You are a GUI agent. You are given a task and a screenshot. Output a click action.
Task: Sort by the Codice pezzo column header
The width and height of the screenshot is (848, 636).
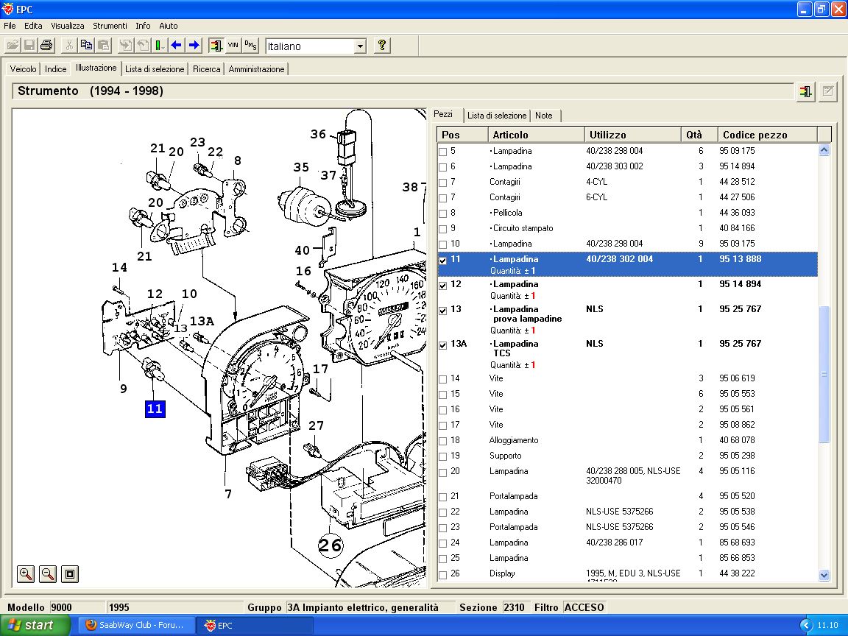tap(768, 135)
